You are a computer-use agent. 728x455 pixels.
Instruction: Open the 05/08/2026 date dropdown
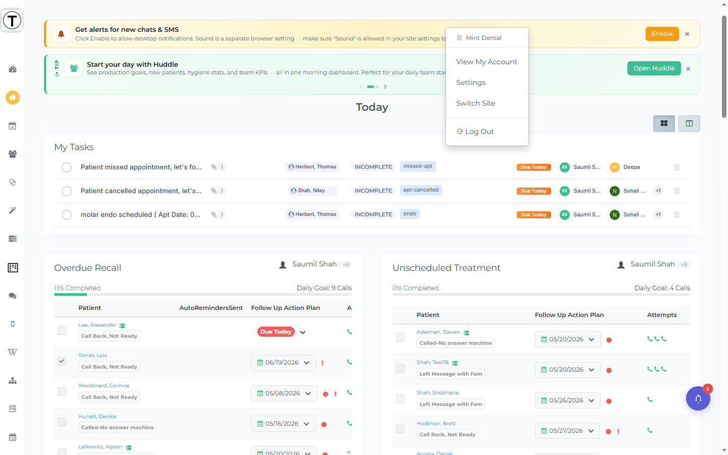[x=284, y=393]
